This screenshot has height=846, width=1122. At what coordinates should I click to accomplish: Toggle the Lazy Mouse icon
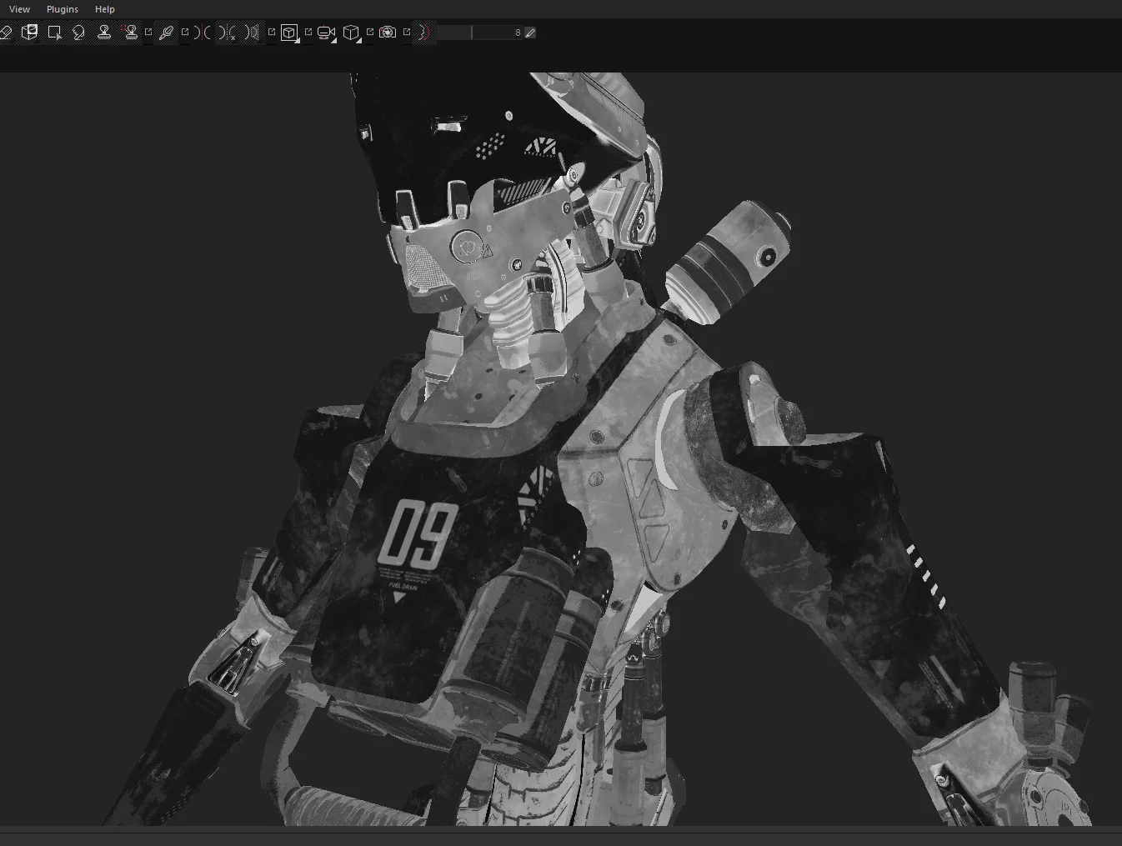[x=423, y=33]
